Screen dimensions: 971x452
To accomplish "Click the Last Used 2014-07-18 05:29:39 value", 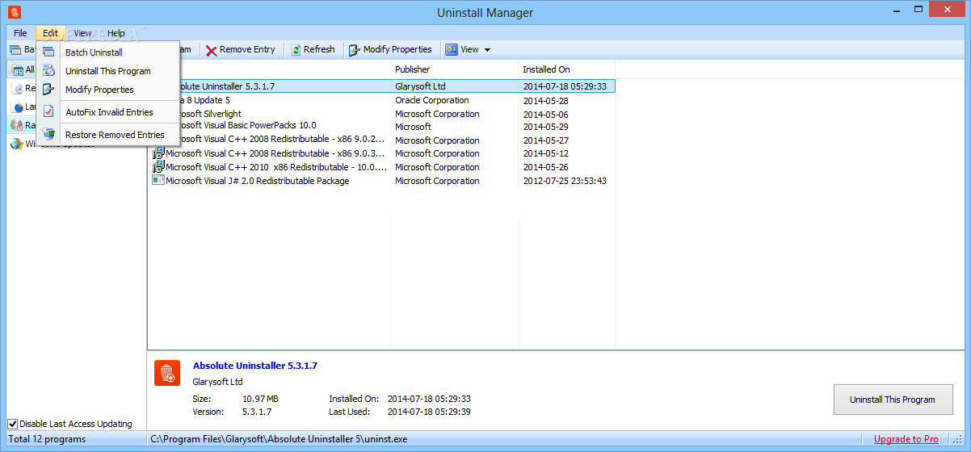I will point(429,412).
